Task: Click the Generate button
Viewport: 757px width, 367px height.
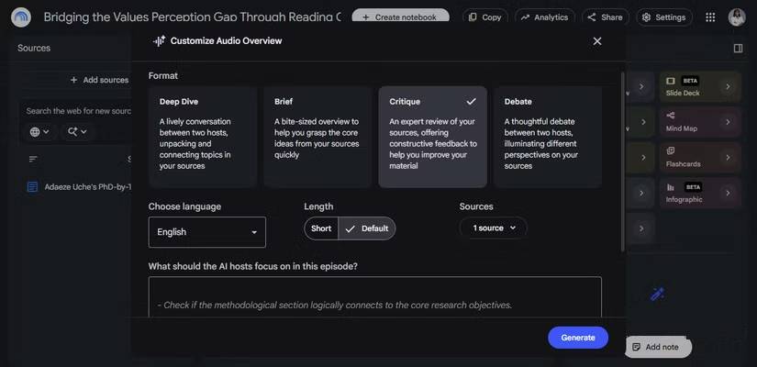Action: pyautogui.click(x=578, y=338)
